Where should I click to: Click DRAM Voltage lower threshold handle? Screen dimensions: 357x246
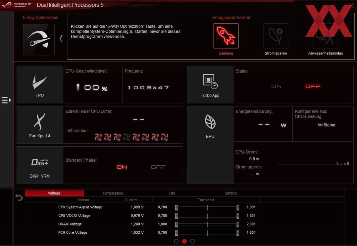click(177, 224)
